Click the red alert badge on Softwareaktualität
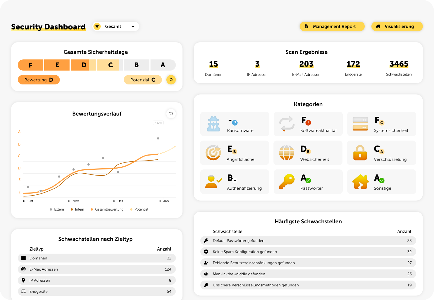The image size is (434, 300). 308,122
